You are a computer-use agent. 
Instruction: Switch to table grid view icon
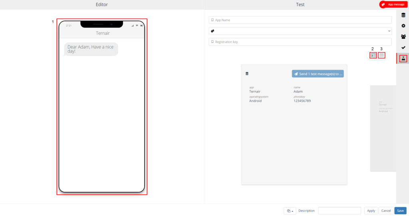(381, 55)
